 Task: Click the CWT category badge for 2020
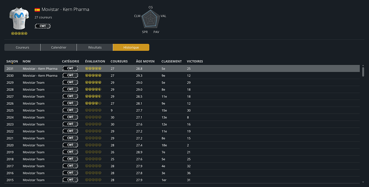pyautogui.click(x=70, y=145)
